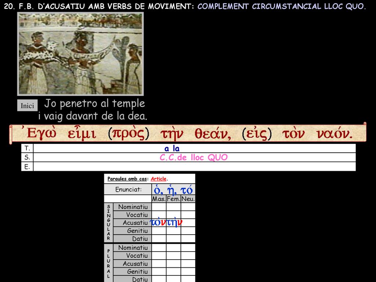Click the plural Acusatiu row label
This screenshot has width=376, height=282.
click(x=132, y=264)
